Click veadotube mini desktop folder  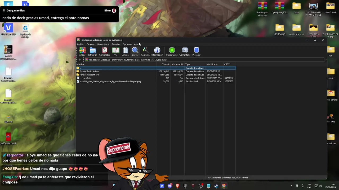point(296,30)
